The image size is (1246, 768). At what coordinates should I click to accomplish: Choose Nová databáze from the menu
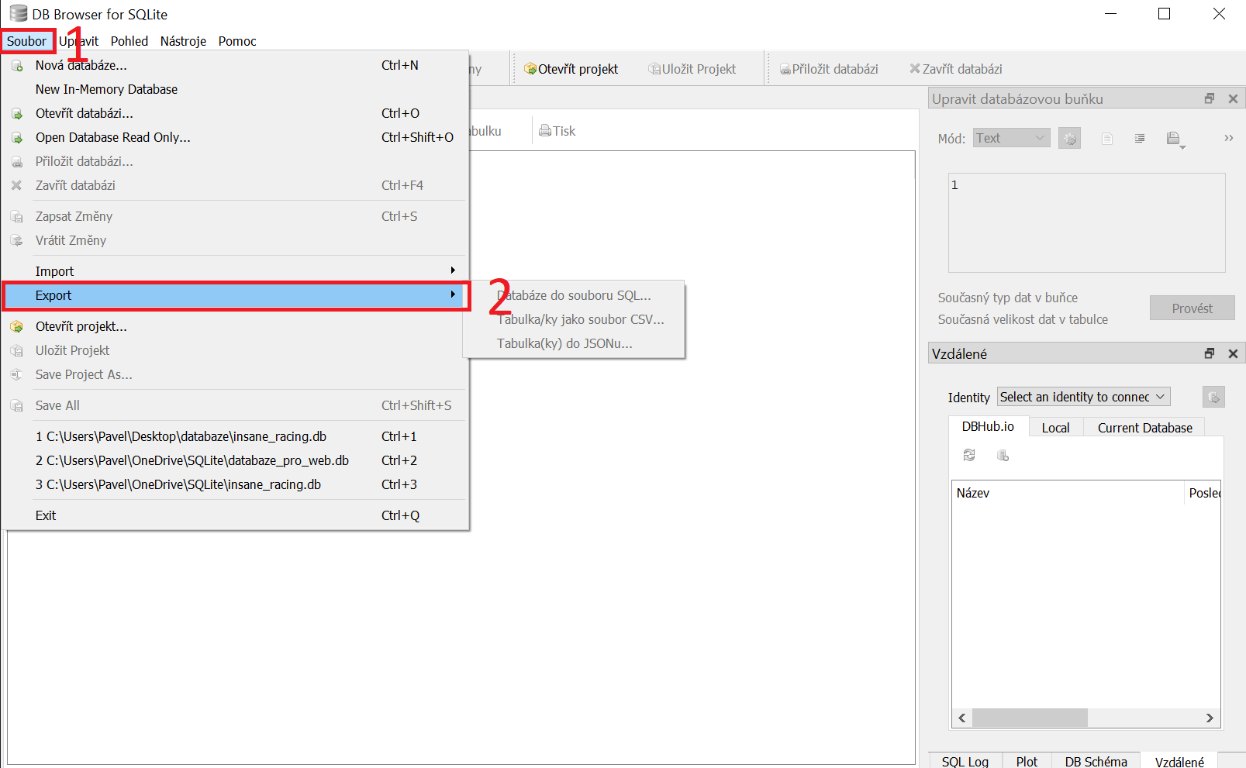tap(235, 65)
